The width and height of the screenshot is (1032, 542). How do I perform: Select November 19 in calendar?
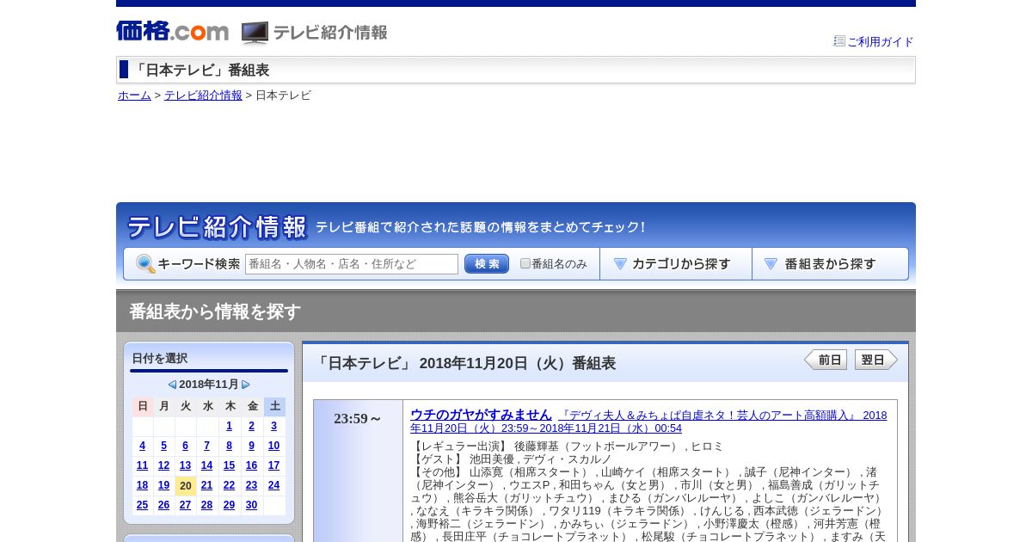pyautogui.click(x=164, y=485)
